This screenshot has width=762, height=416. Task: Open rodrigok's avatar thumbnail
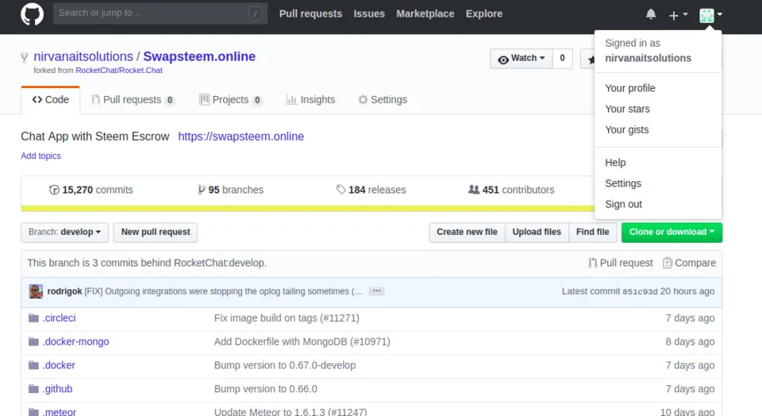[36, 291]
